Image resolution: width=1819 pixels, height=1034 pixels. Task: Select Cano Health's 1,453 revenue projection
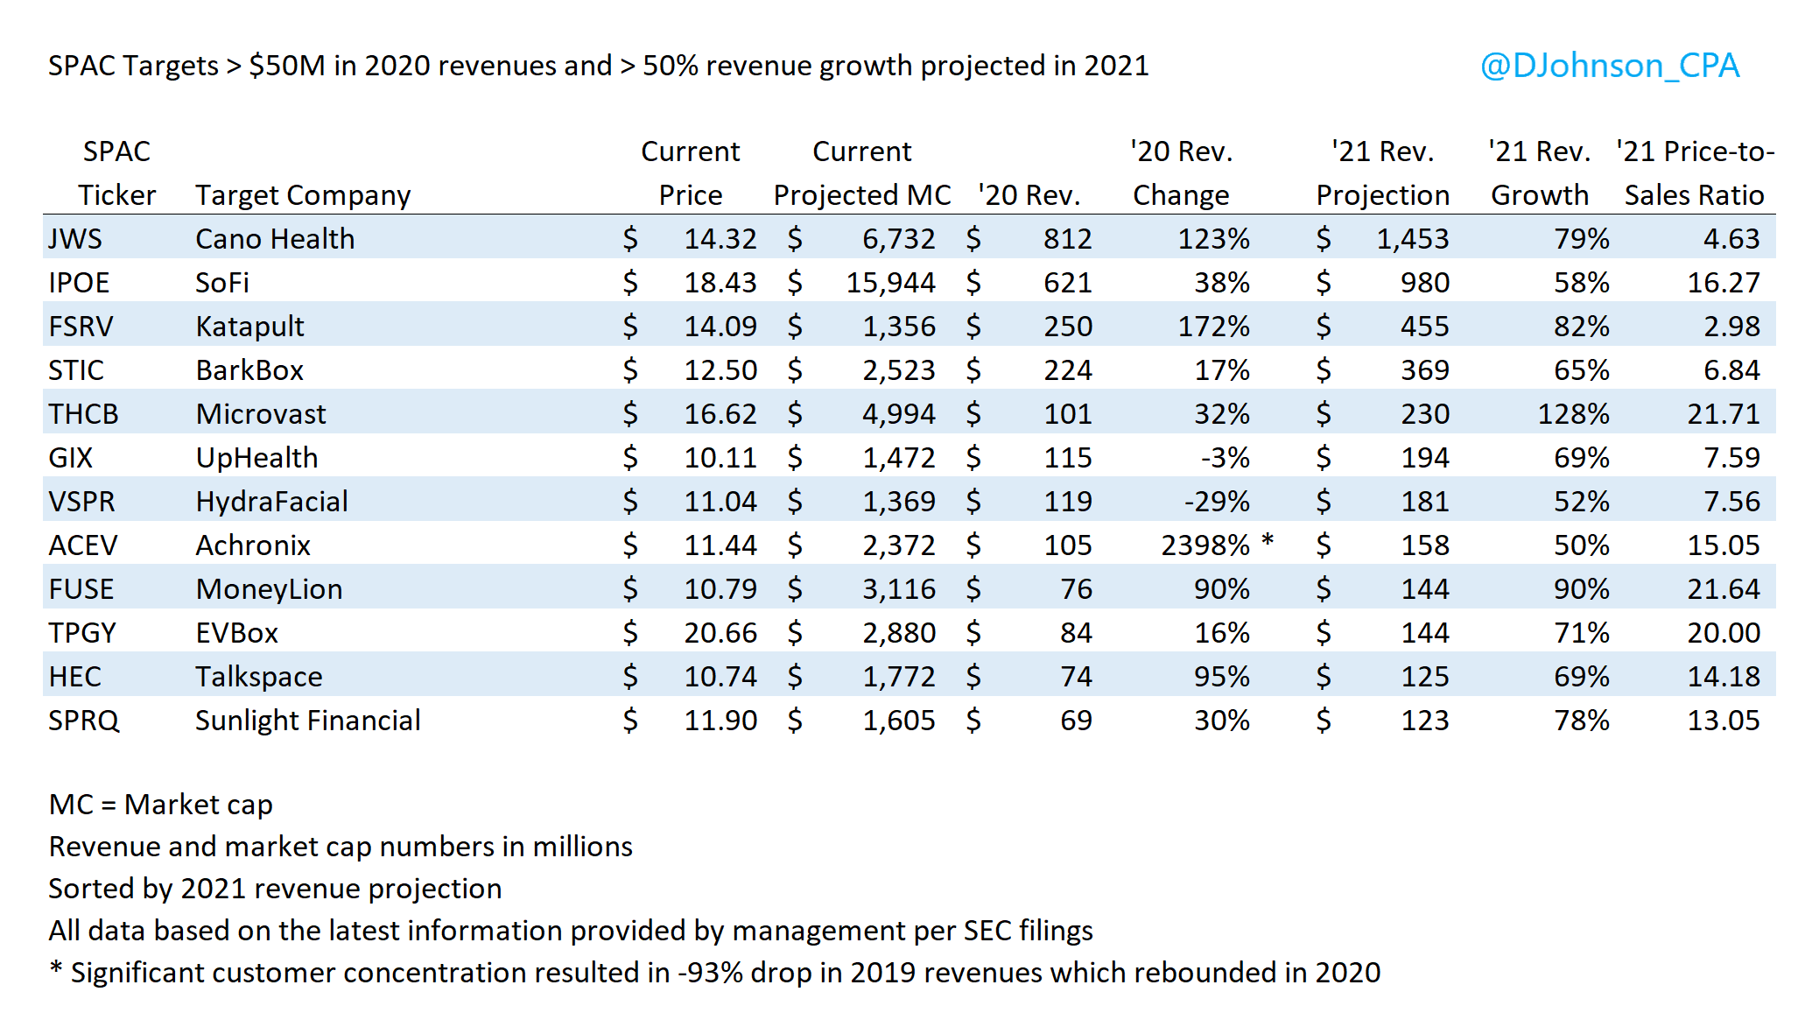coord(1413,239)
